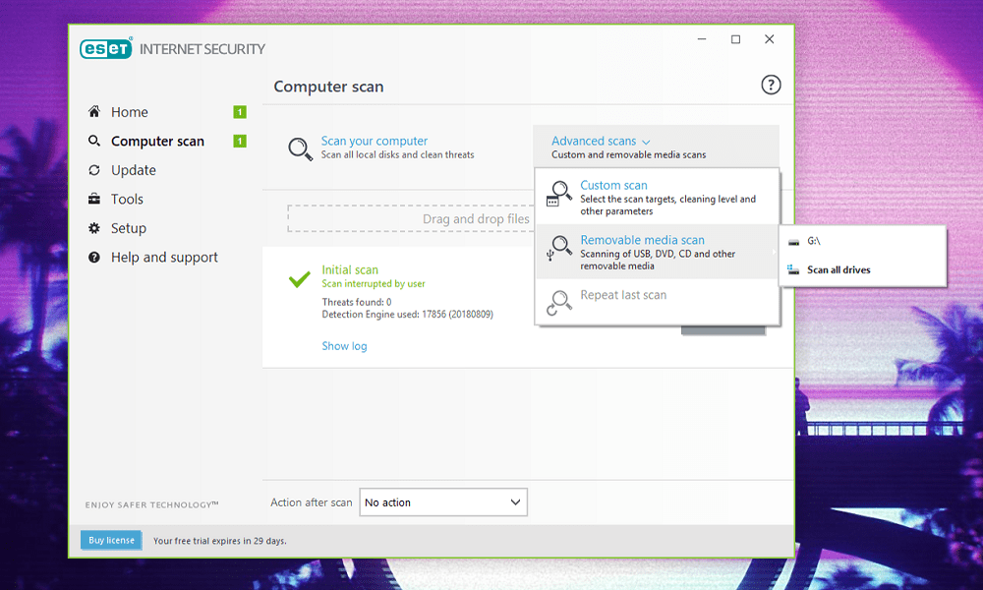Viewport: 983px width, 590px height.
Task: Click the Setup gear icon
Action: [x=94, y=228]
